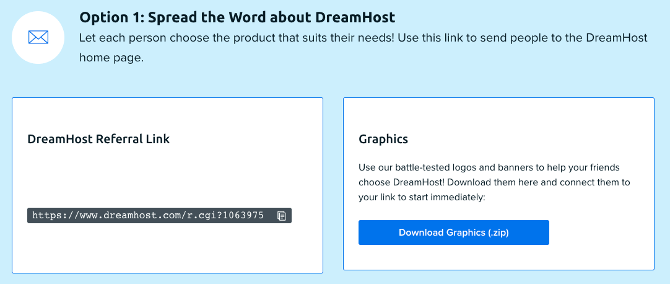This screenshot has height=284, width=670.
Task: Click 'Option 1: Spread the Word about DreamHost' title
Action: (x=237, y=17)
